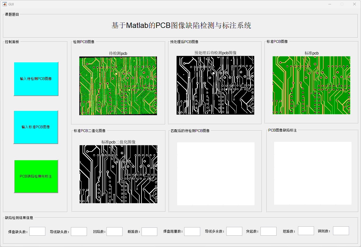Click the PCB缺陷检测与标注 button
The image size is (361, 247).
[x=36, y=176]
